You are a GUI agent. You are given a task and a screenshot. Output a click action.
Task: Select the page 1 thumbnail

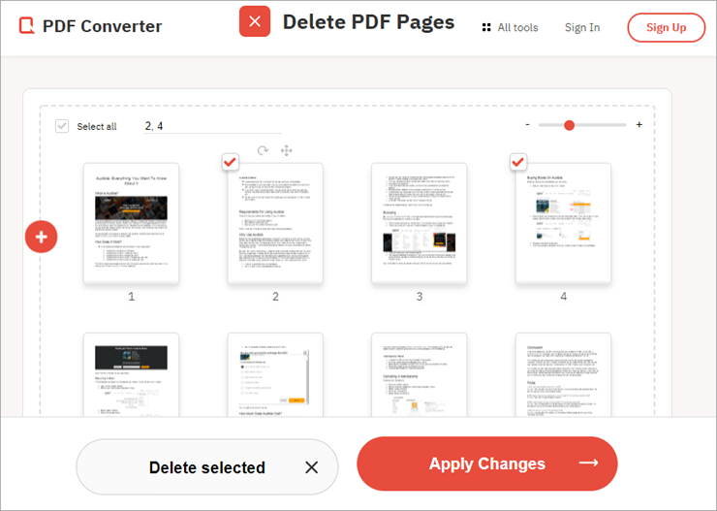coord(132,223)
